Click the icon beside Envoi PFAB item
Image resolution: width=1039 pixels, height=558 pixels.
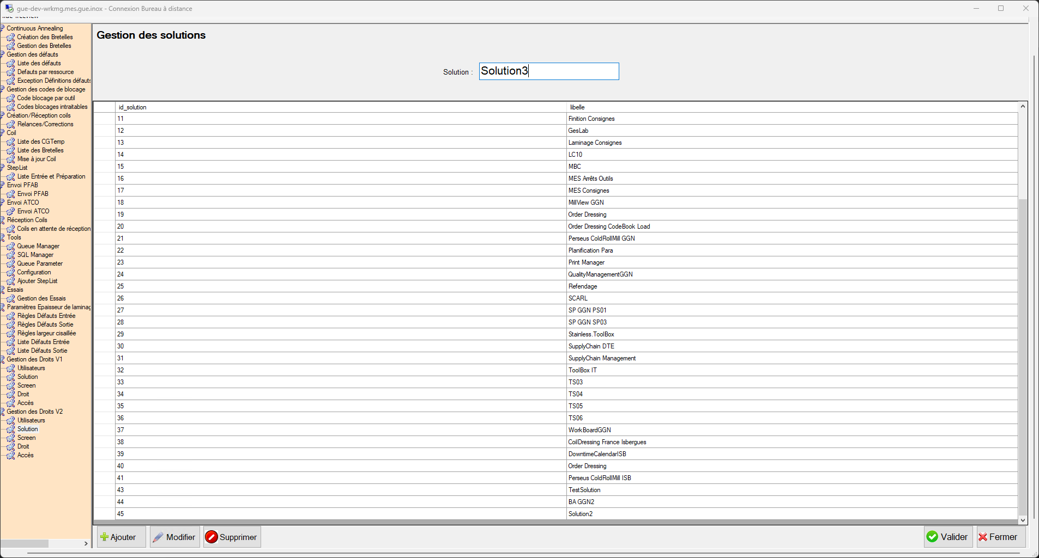coord(10,194)
